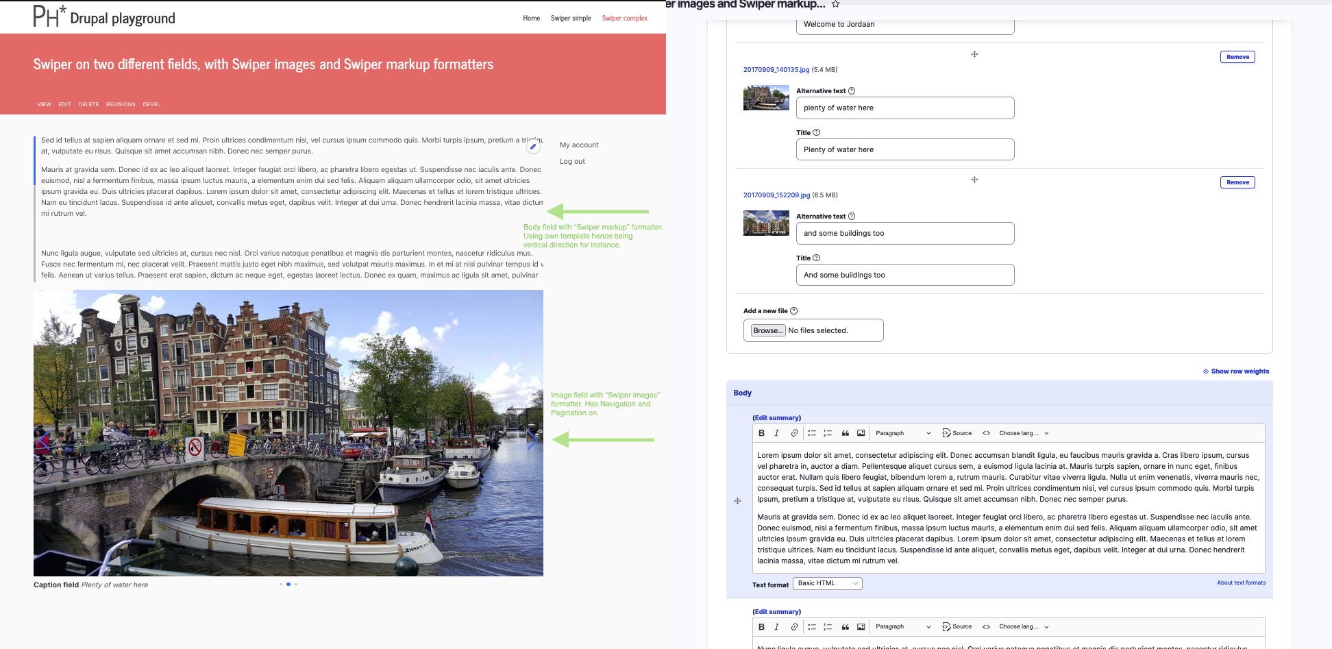Remove the 20170909_140135.jpg image
1332x649 pixels.
coord(1237,57)
